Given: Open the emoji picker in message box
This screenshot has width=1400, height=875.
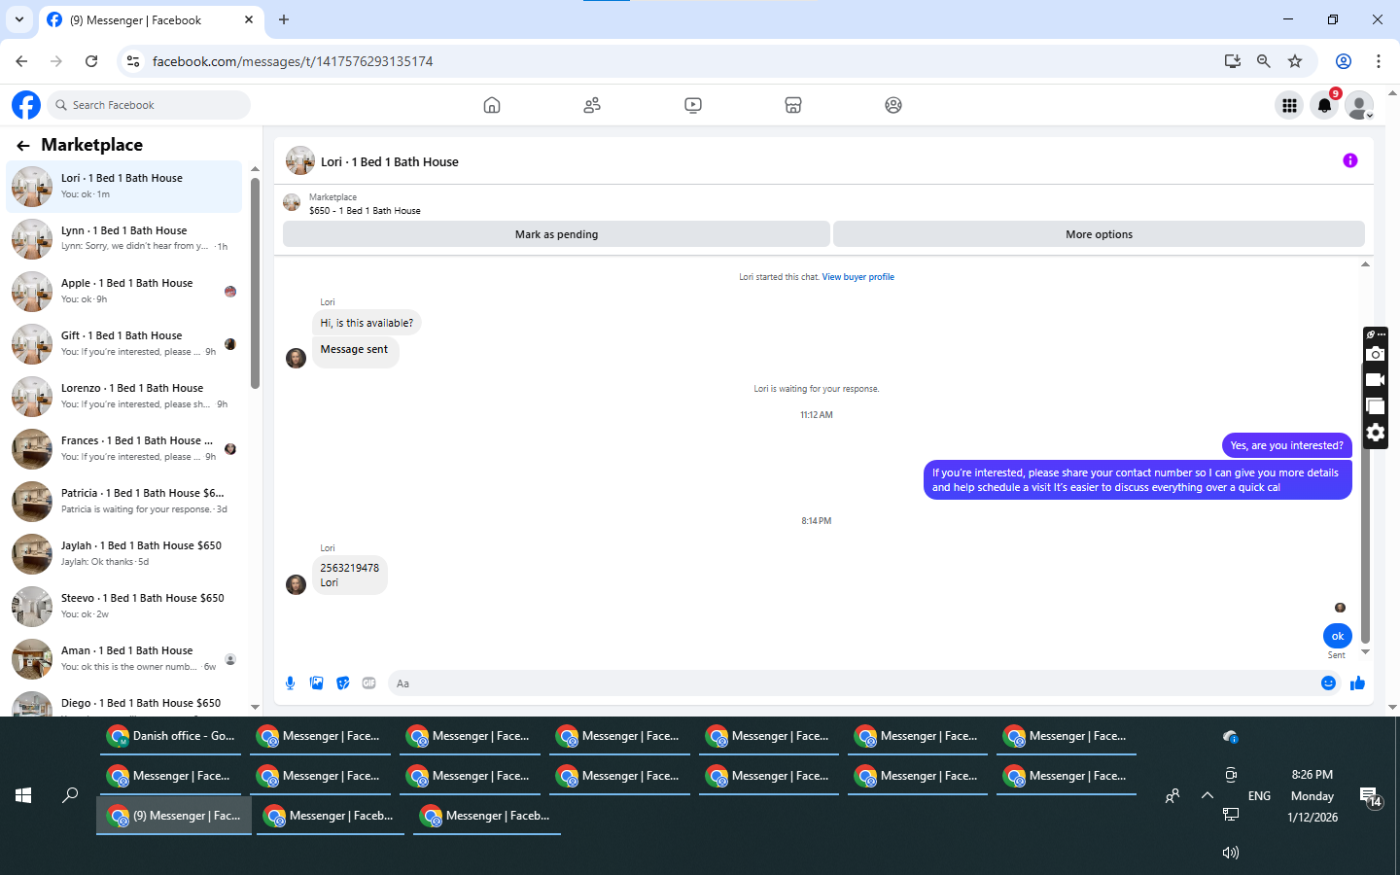Looking at the screenshot, I should [x=1328, y=683].
